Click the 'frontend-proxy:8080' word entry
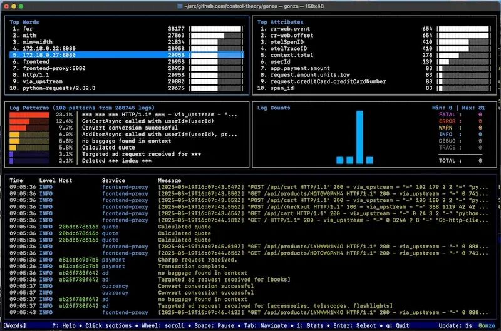 (x=127, y=68)
